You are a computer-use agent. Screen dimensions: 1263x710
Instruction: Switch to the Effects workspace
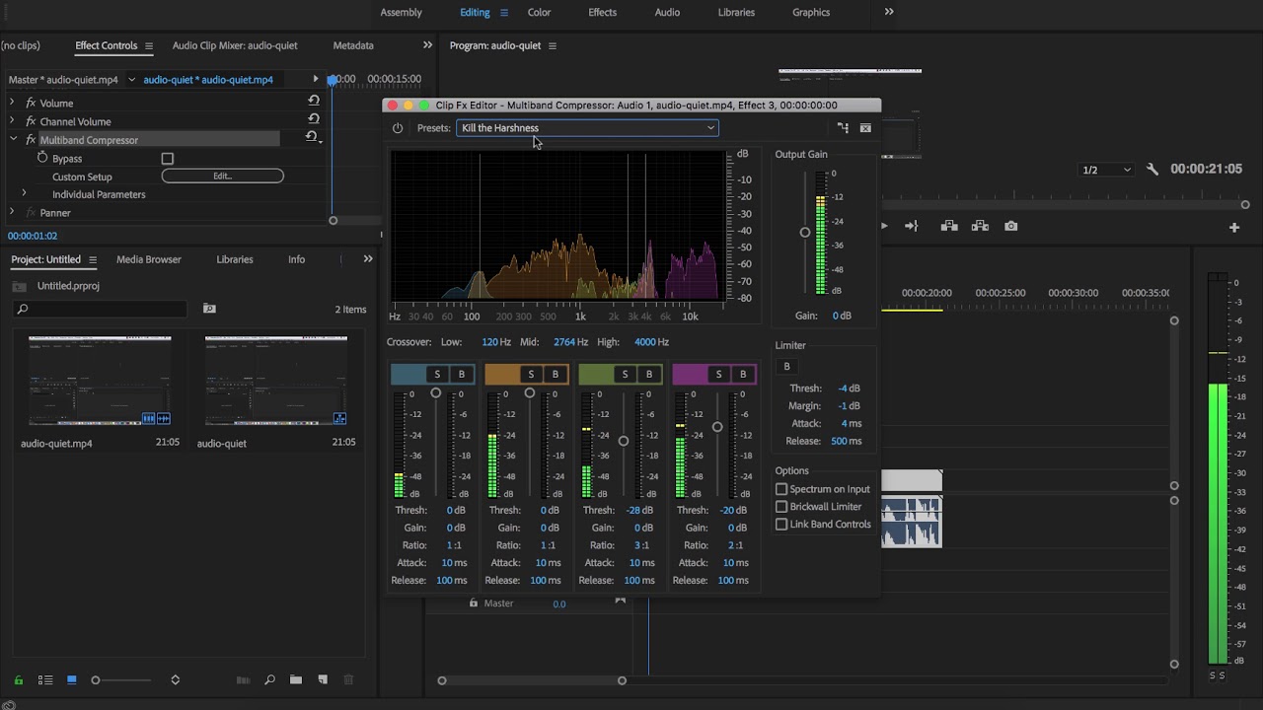point(602,12)
